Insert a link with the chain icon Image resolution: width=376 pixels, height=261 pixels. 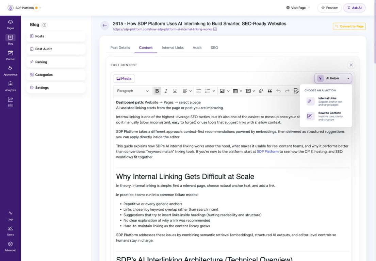pos(261,91)
